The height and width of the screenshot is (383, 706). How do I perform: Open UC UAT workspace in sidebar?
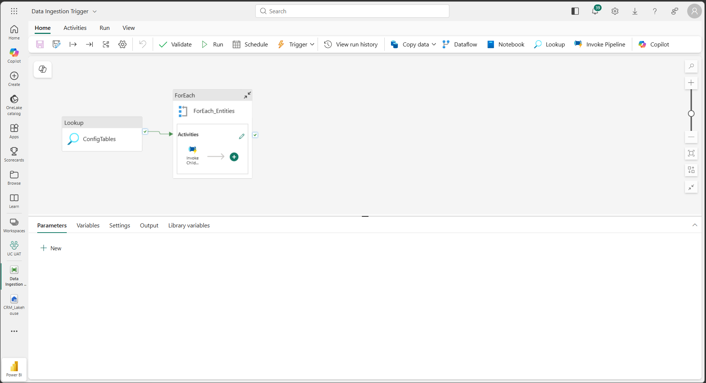pos(14,248)
